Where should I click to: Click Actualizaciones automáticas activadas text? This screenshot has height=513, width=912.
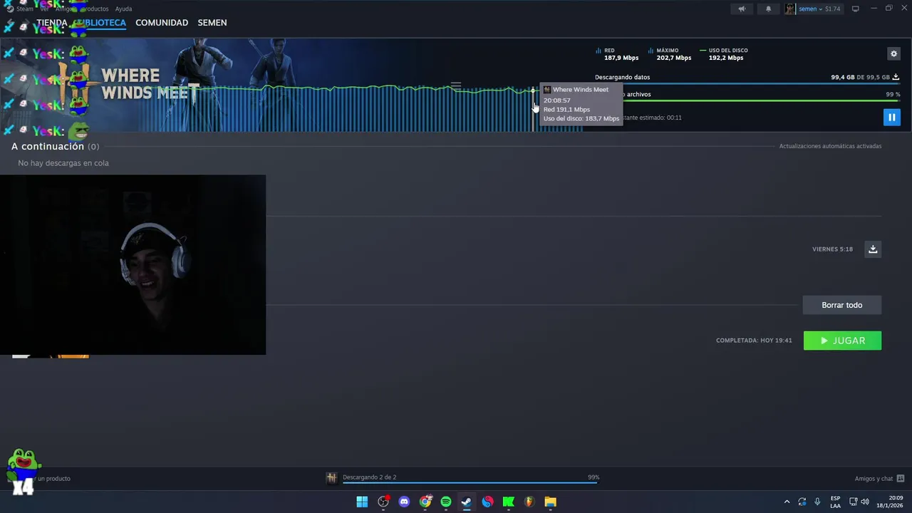[x=830, y=146]
